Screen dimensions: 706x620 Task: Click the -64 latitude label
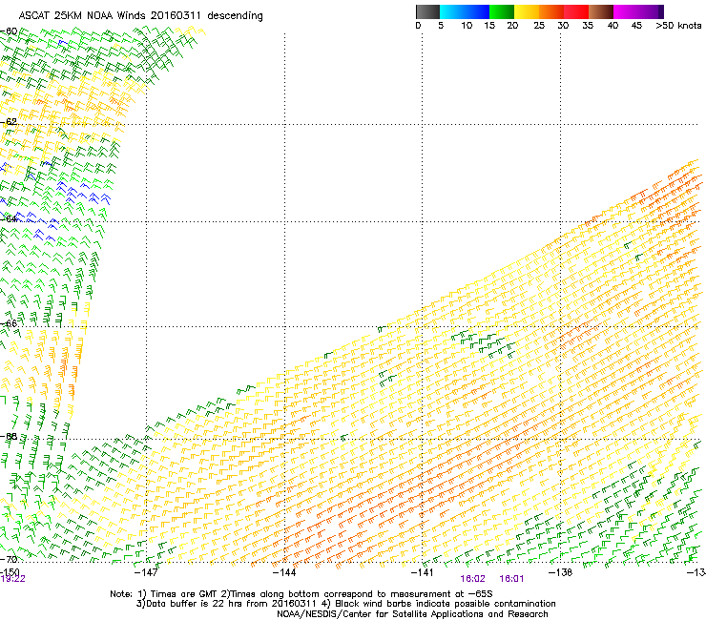point(9,219)
